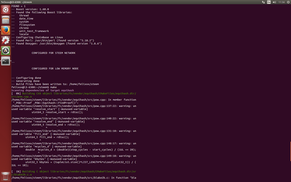Click the 'unit_test_framework' library line

(30, 31)
